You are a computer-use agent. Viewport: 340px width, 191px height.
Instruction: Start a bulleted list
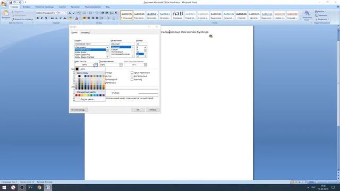[x=84, y=13]
